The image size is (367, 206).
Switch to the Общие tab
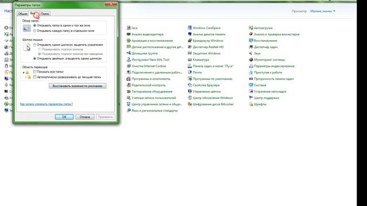pyautogui.click(x=22, y=14)
